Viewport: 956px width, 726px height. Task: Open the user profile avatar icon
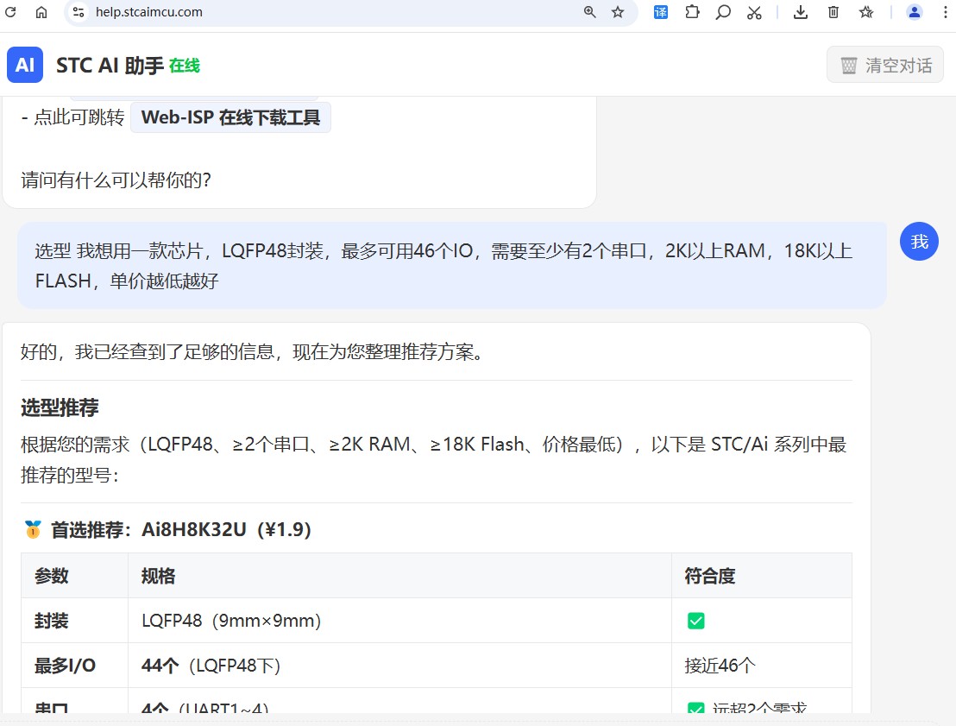click(x=914, y=12)
